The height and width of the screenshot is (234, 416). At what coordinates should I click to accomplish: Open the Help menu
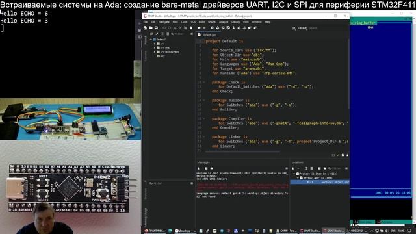267,22
